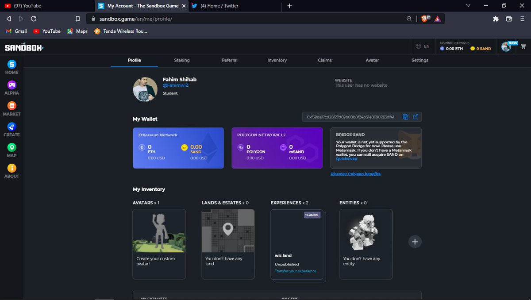Click the zoom magnifier in address bar
This screenshot has height=300, width=531.
pos(409,19)
